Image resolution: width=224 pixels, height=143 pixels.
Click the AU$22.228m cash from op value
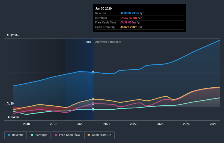point(129,27)
